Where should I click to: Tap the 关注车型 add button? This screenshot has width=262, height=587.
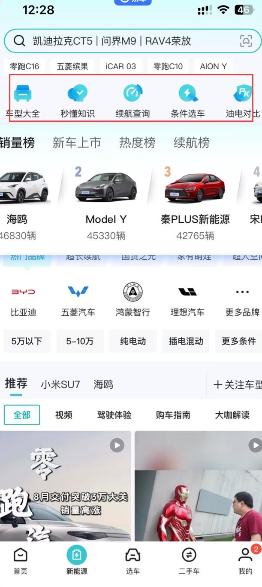coord(238,385)
